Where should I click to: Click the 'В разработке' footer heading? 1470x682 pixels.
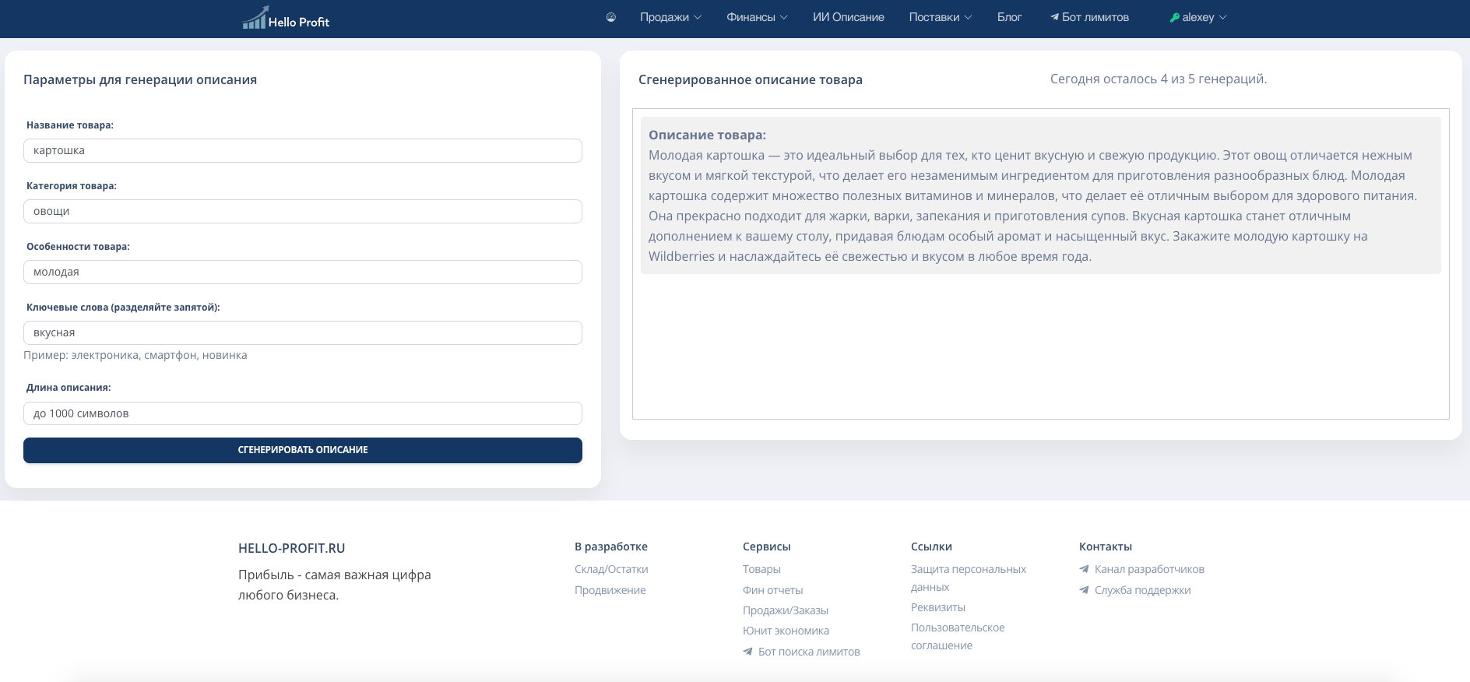[611, 547]
